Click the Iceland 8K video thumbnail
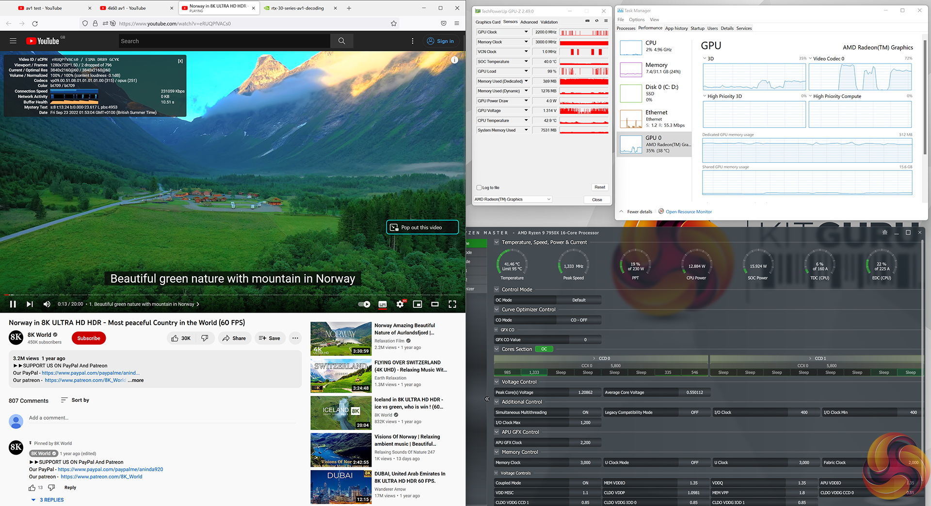 341,413
